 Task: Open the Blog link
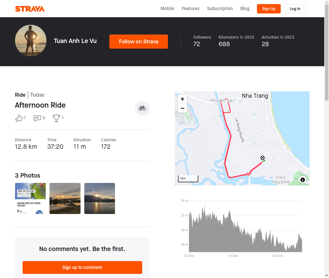pyautogui.click(x=245, y=8)
